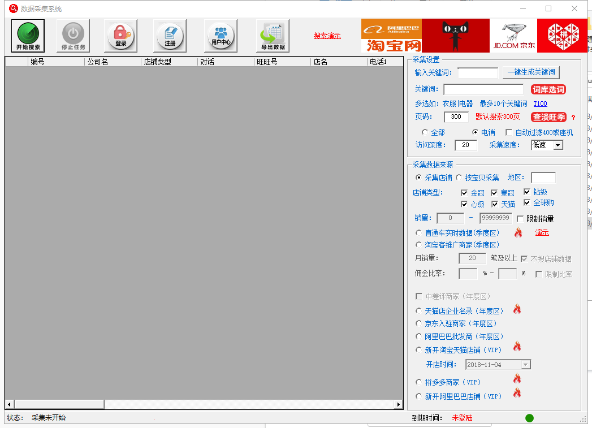The height and width of the screenshot is (428, 592).
Task: Click the 停止任务 power icon
Action: coord(74,36)
